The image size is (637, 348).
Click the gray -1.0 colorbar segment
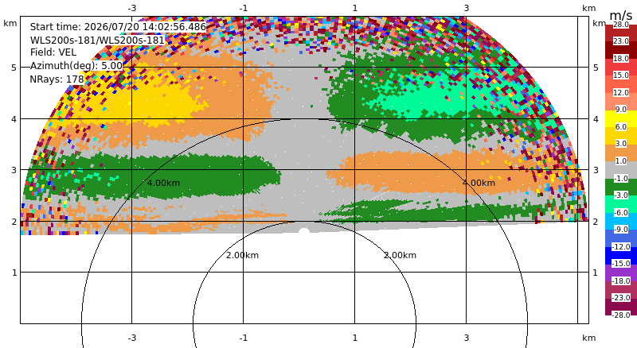click(621, 170)
